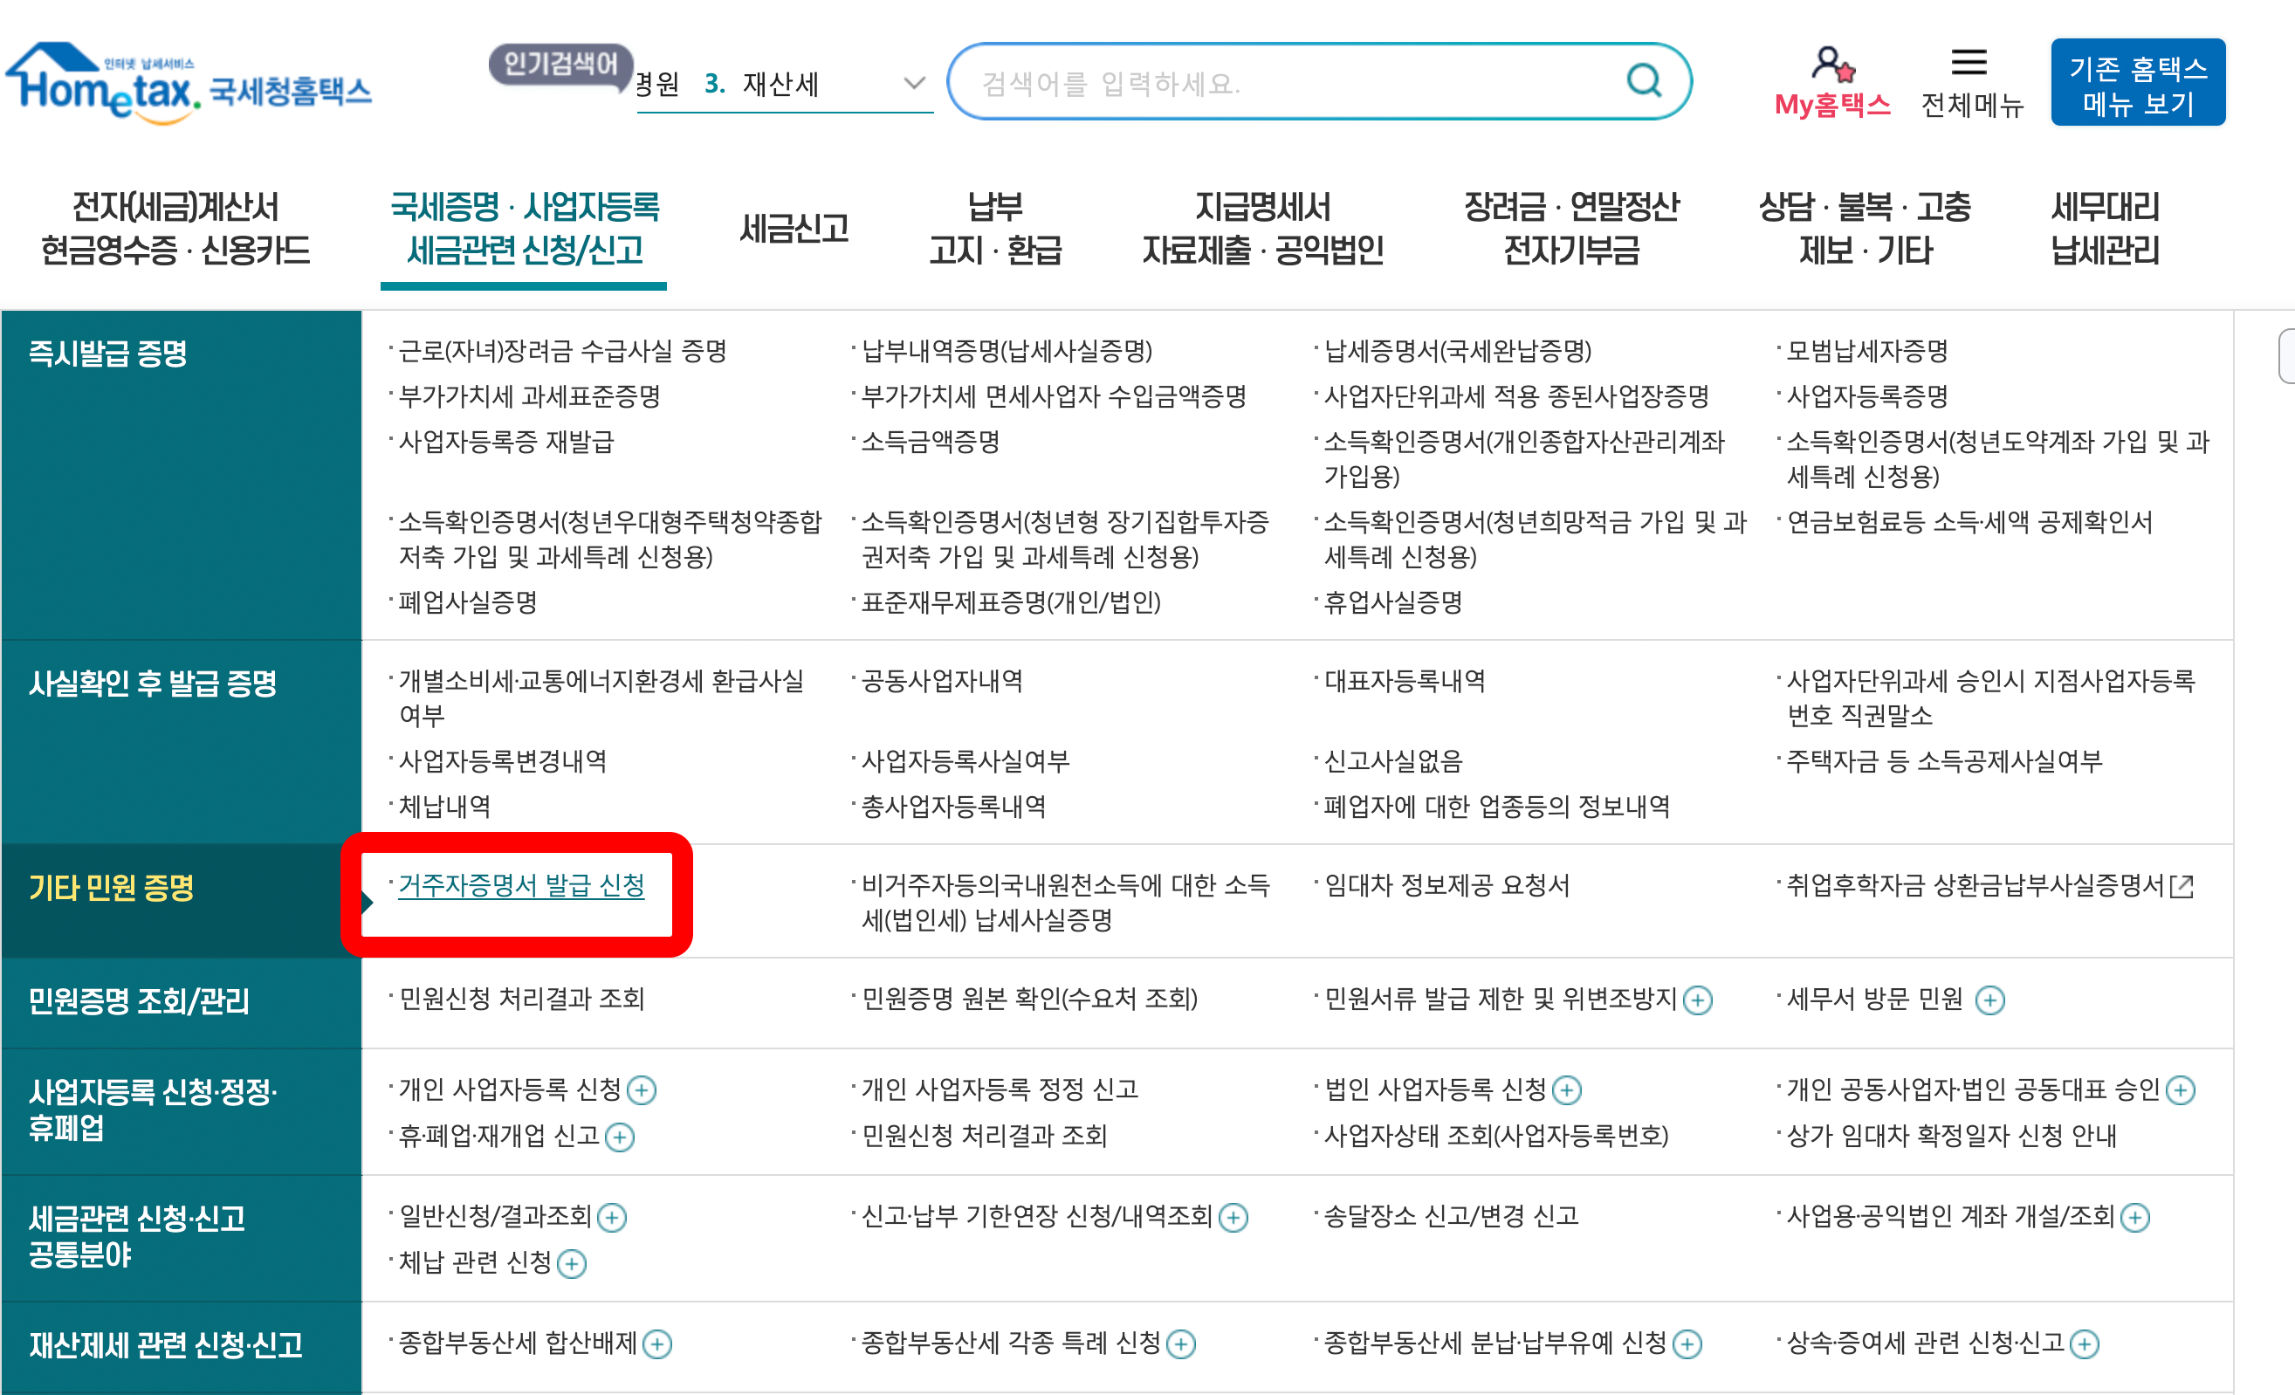Open the 세금신고 menu
Viewport: 2295px width, 1395px height.
pyautogui.click(x=794, y=228)
